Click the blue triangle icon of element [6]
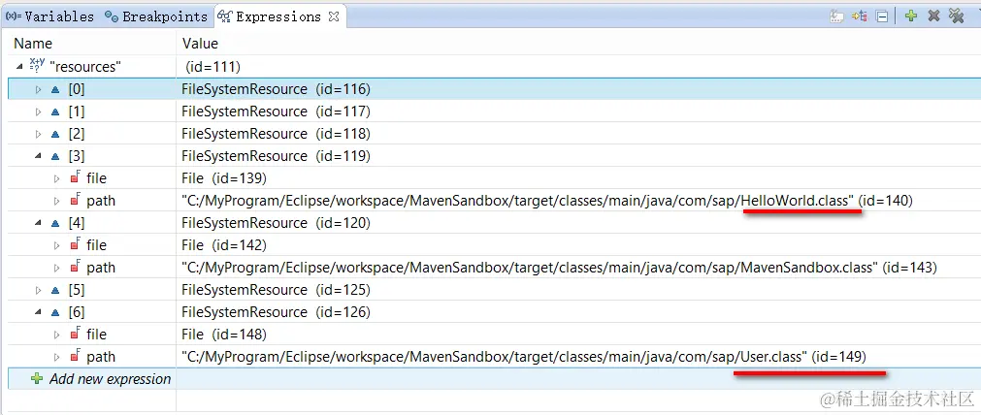This screenshot has width=981, height=415. point(55,312)
